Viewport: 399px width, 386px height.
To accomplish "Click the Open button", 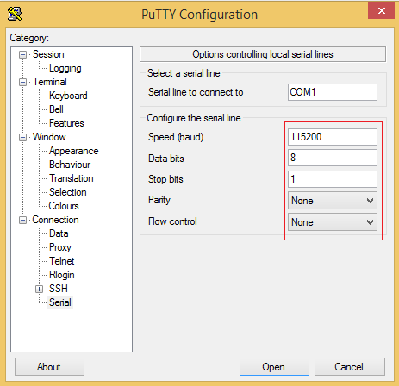I will click(274, 367).
